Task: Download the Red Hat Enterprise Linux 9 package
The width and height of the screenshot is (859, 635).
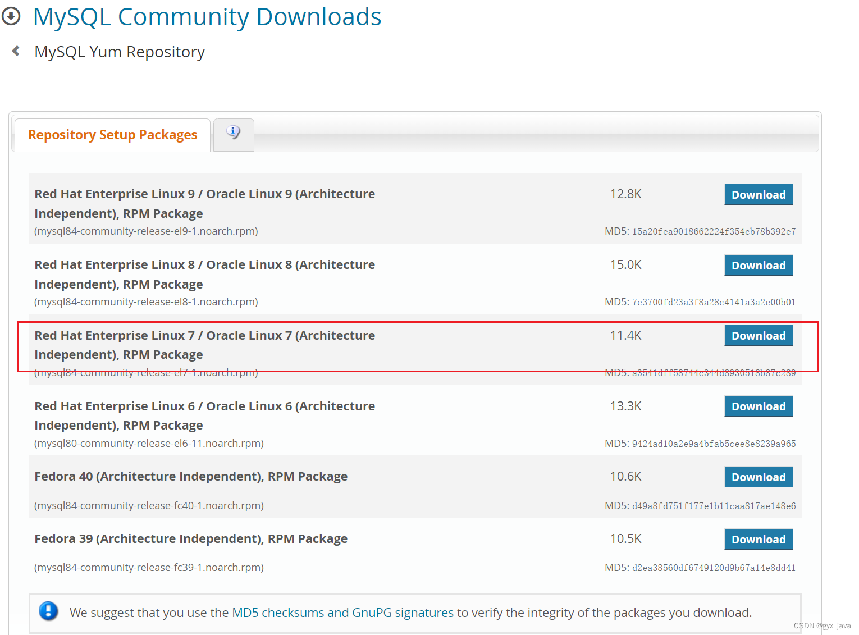Action: (x=759, y=194)
